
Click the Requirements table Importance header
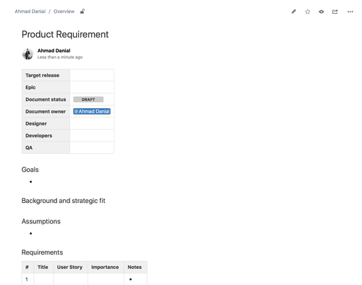coord(105,267)
